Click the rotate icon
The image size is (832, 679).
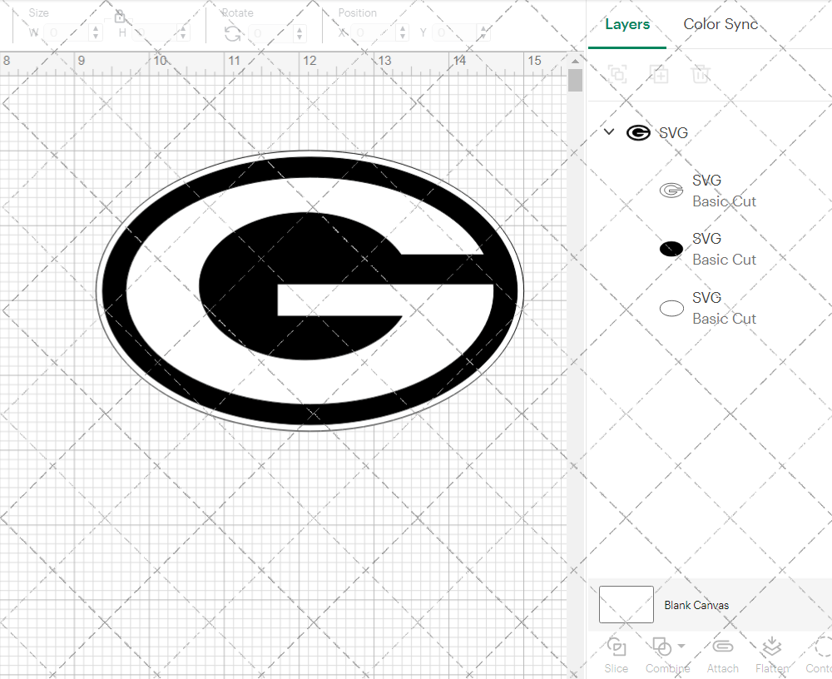point(232,33)
